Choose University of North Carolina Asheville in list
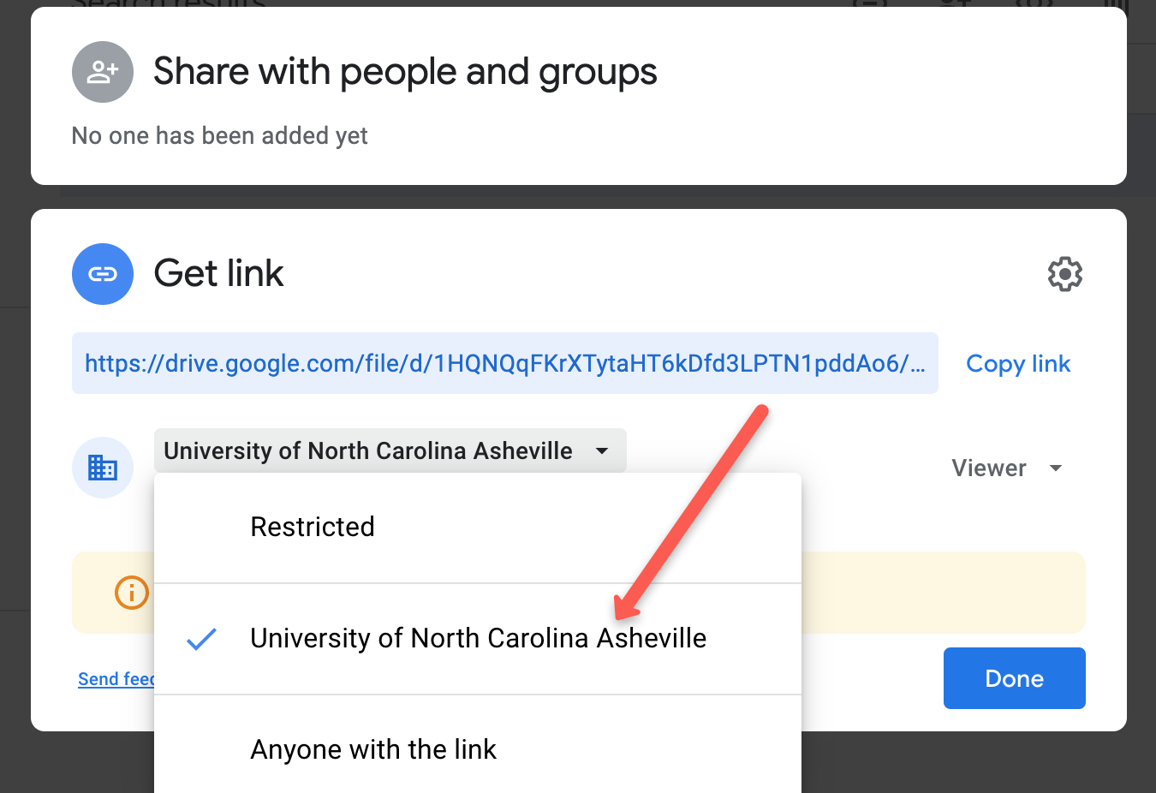The width and height of the screenshot is (1156, 793). point(478,639)
